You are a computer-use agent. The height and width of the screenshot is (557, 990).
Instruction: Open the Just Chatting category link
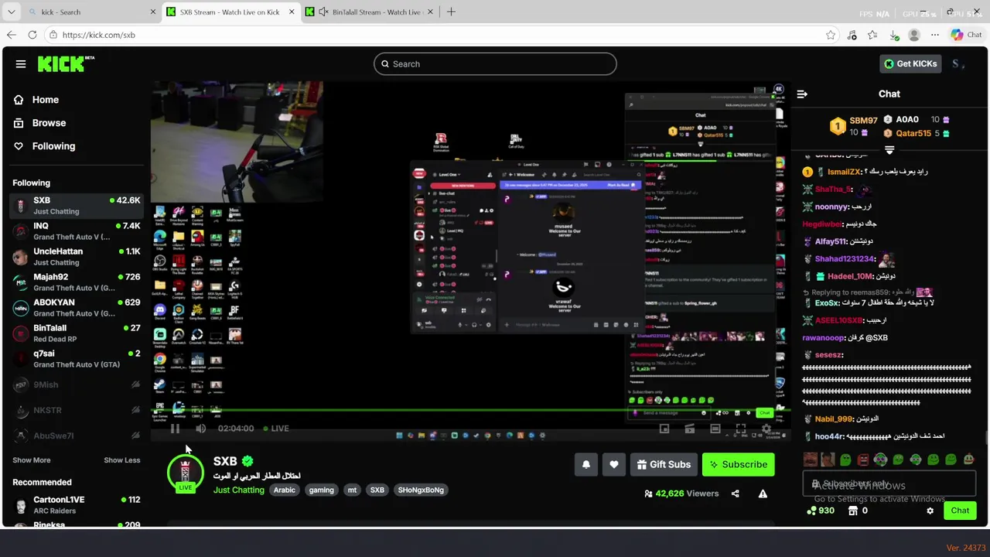click(239, 490)
